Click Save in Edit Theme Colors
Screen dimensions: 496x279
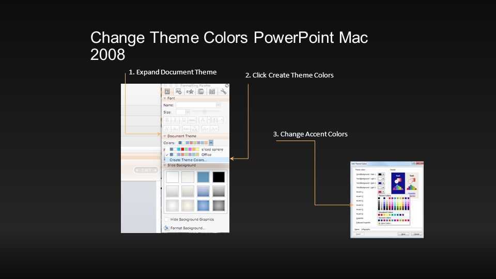click(x=404, y=234)
